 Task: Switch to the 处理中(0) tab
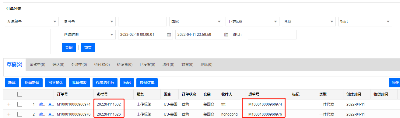click(79, 65)
